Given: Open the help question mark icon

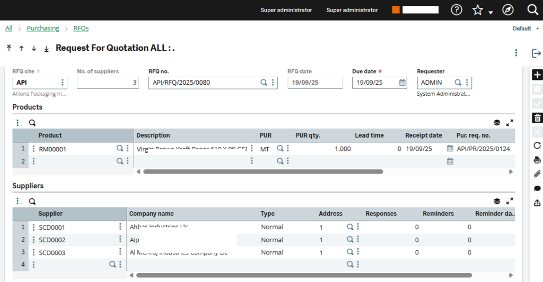Looking at the screenshot, I should click(456, 10).
